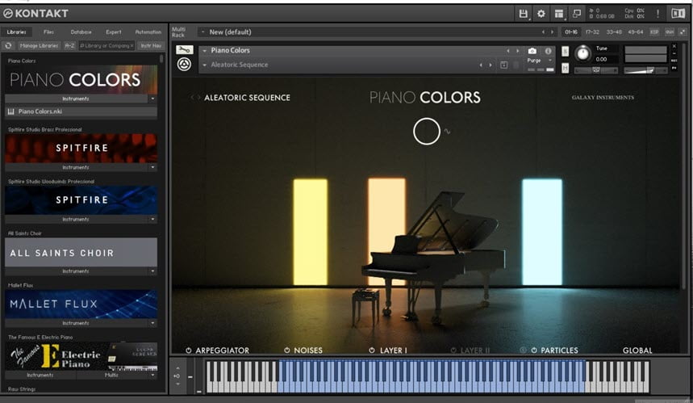Screen dimensions: 693x403
Task: Click the next instrument arrow in Piano Colors header
Action: pos(518,51)
